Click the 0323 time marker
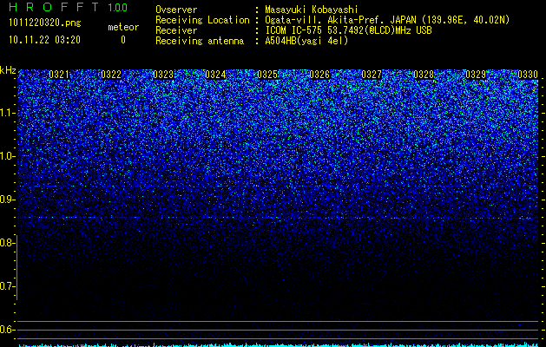Viewport: 546px width, 347px height. coord(163,75)
